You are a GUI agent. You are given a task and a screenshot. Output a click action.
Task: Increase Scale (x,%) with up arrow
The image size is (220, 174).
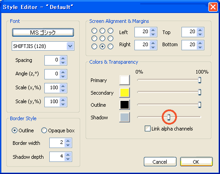pyautogui.click(x=63, y=86)
